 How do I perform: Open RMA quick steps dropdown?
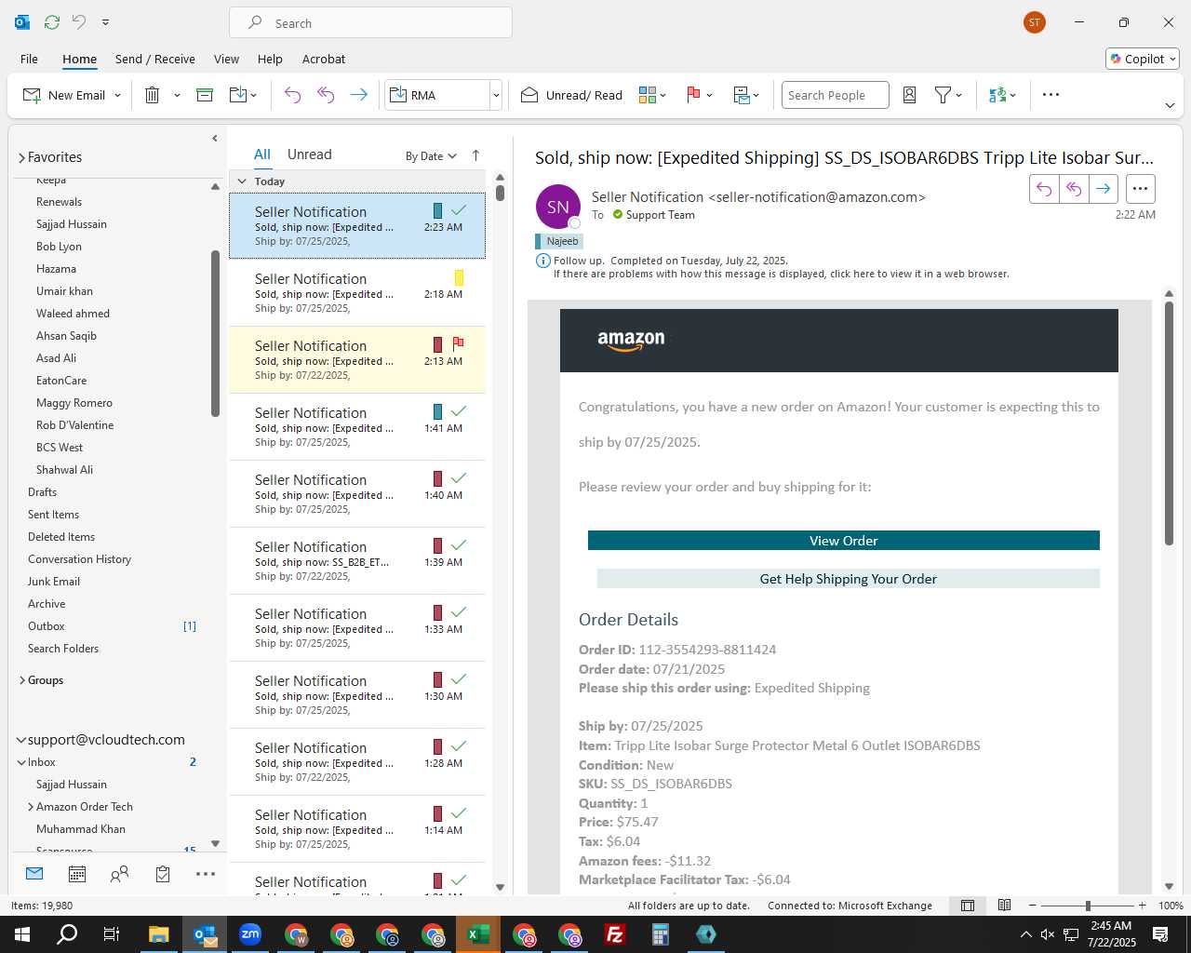(x=496, y=95)
